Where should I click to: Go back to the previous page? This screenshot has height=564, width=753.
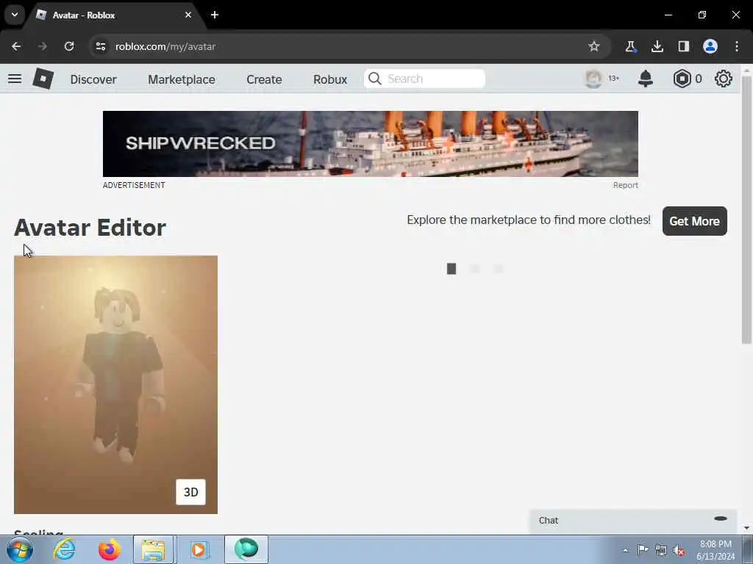[x=16, y=46]
